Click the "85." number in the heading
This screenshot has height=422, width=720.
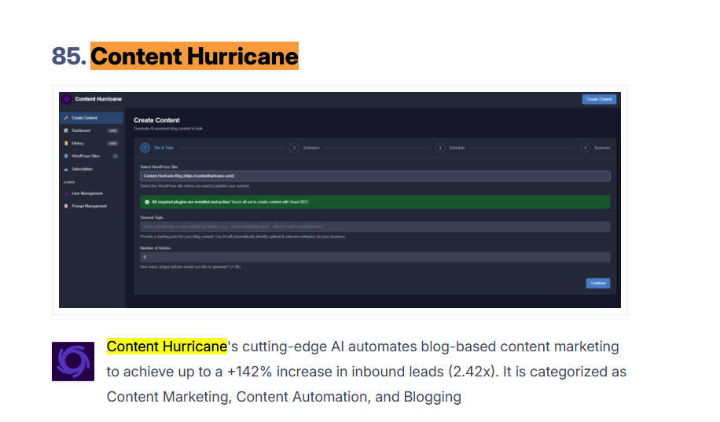point(69,56)
